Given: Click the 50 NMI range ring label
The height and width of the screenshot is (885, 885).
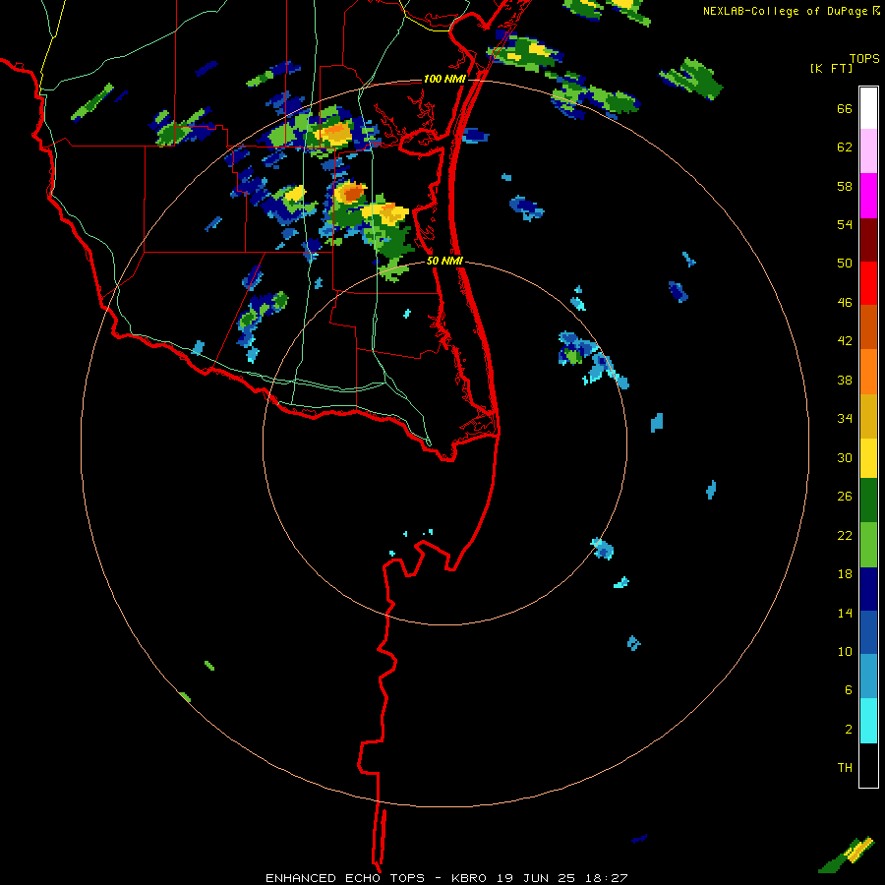Looking at the screenshot, I should click(x=443, y=261).
